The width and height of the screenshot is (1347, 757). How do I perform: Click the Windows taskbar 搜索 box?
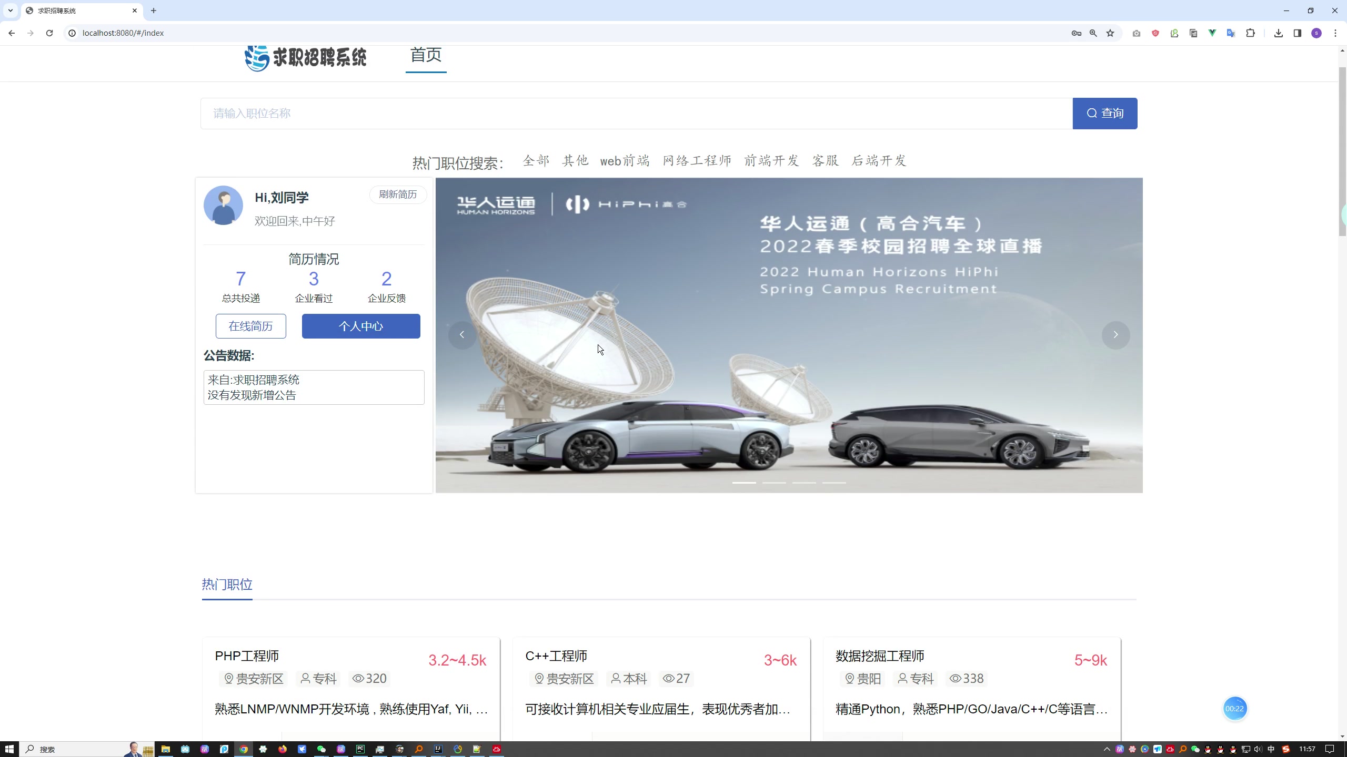coord(87,749)
